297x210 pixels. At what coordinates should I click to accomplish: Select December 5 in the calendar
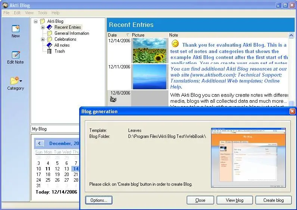[57, 163]
